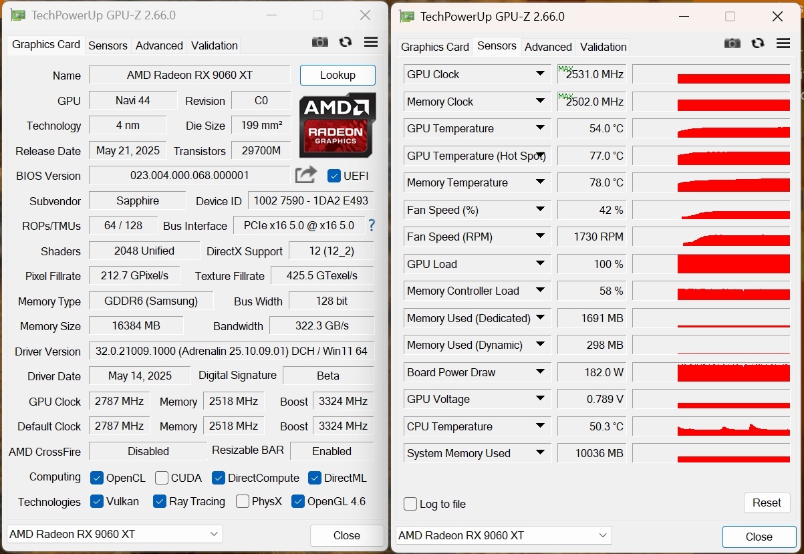Click Close button in Graphics Card window
This screenshot has height=554, width=804.
(347, 535)
